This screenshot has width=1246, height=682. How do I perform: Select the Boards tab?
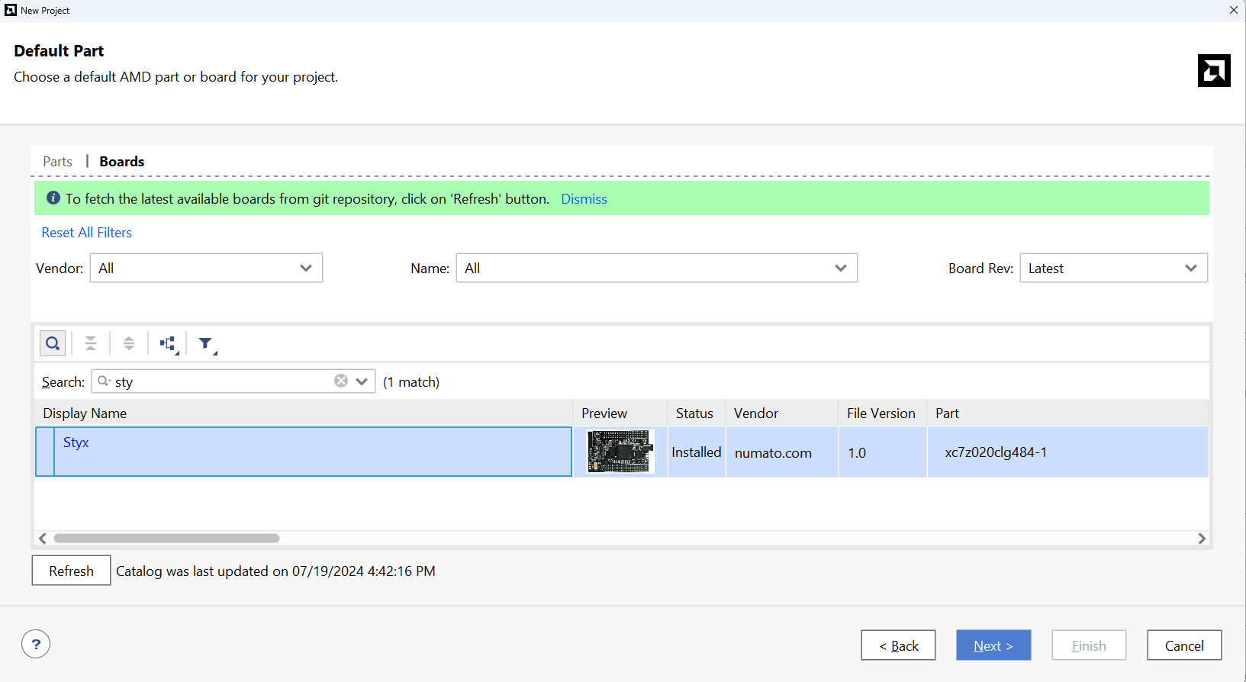(122, 162)
